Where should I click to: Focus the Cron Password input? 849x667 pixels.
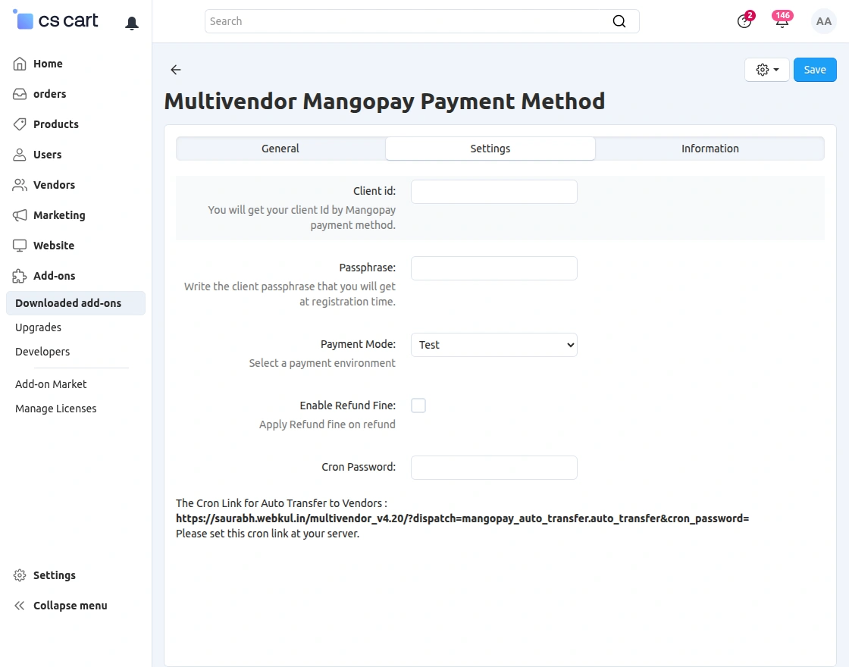point(493,467)
